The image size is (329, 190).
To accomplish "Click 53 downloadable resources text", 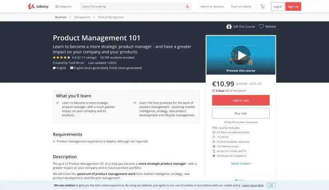I will (233, 142).
